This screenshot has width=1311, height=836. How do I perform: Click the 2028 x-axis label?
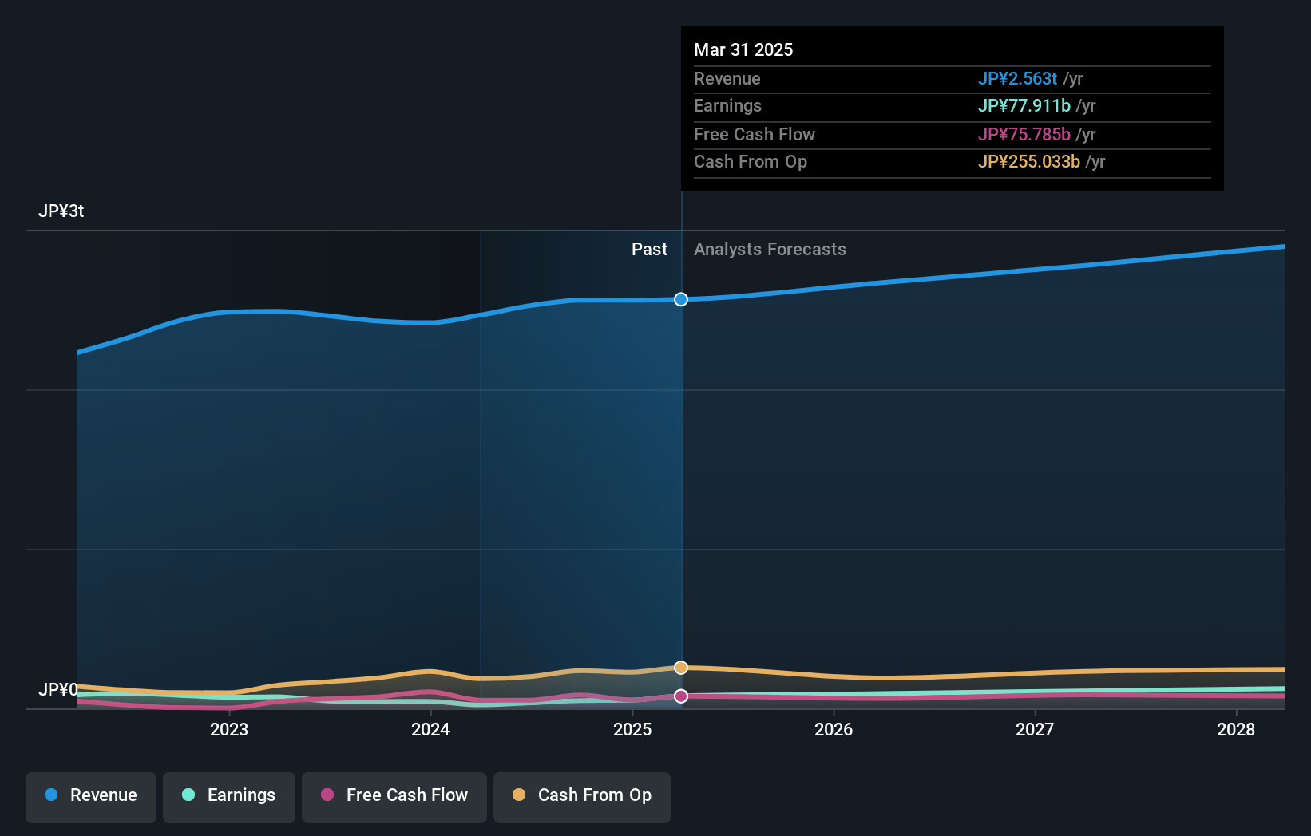[x=1236, y=729]
